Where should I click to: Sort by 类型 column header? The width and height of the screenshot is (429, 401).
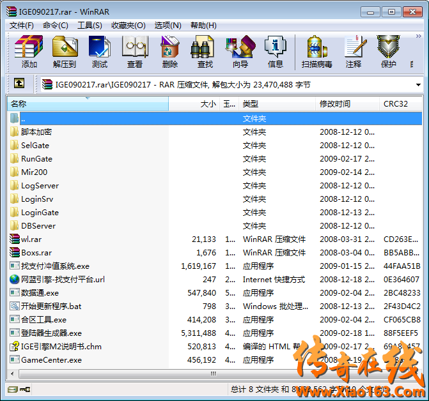(277, 104)
